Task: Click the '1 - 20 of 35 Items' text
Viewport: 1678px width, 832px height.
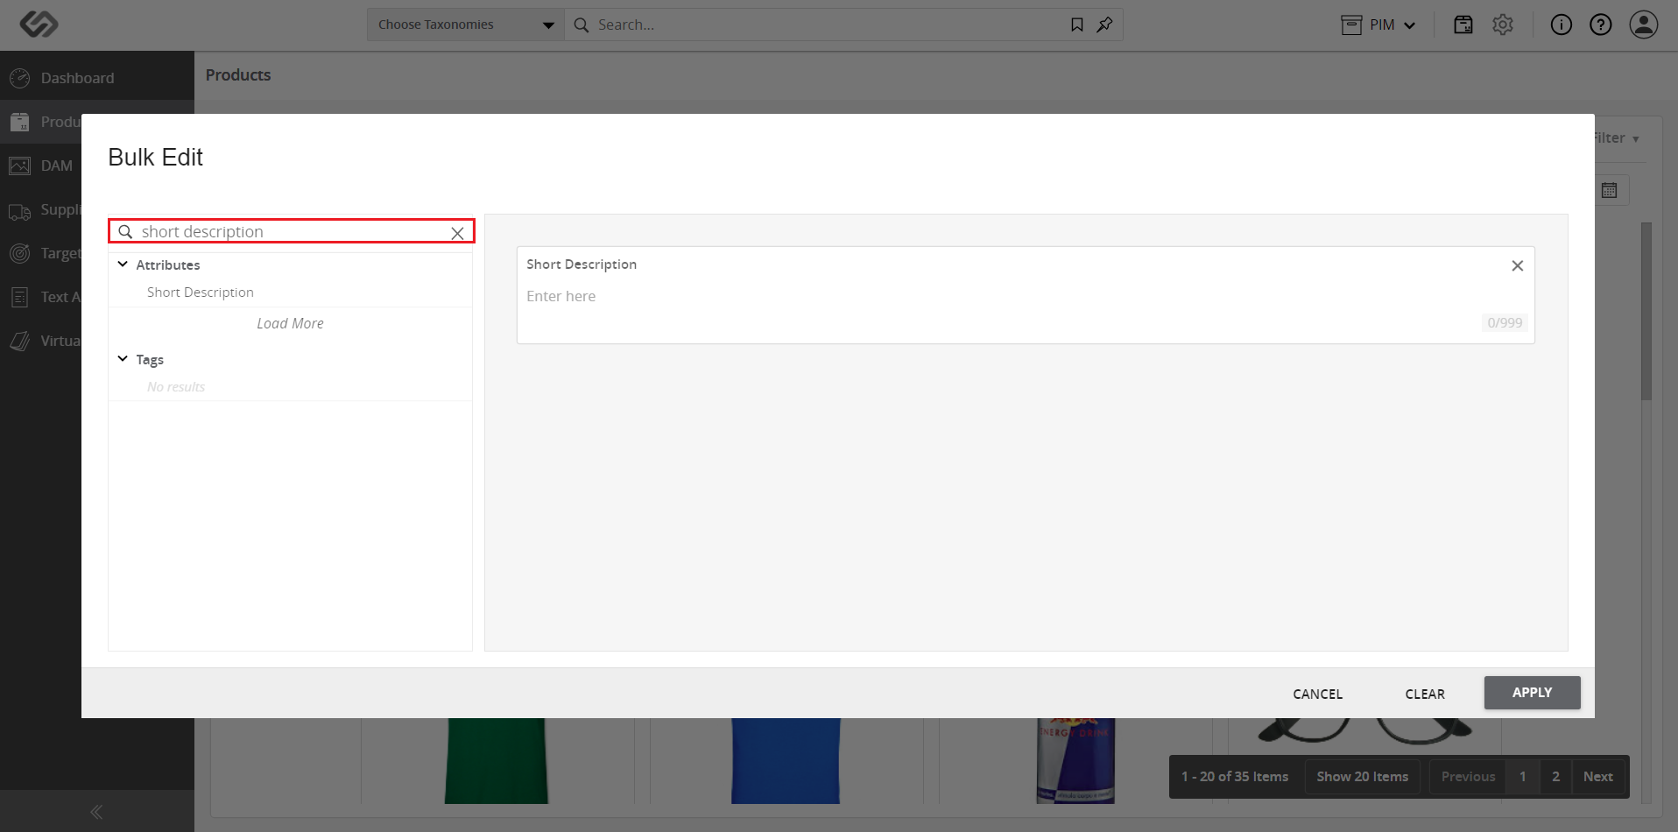Action: click(1235, 777)
